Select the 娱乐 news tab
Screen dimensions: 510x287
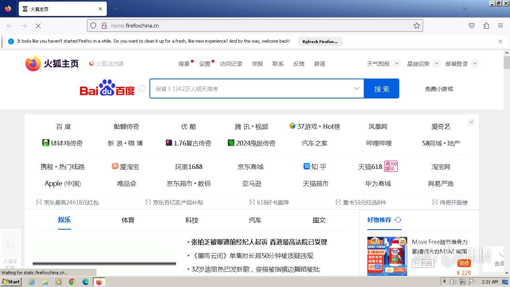point(64,220)
